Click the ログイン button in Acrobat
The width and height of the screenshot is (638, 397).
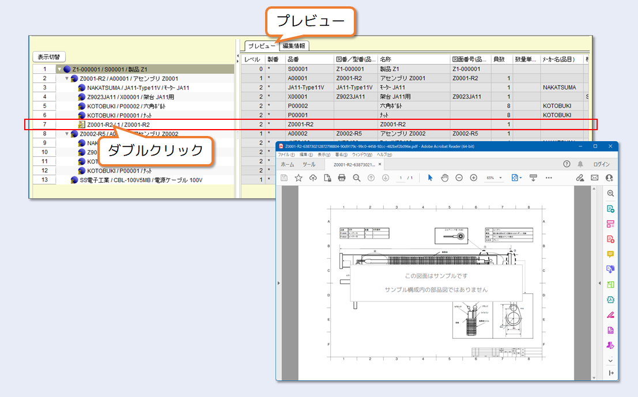click(601, 164)
